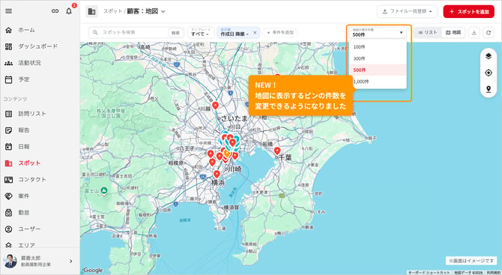The image size is (502, 275).
Task: Click the 富士山 green marker on map
Action: [103, 191]
